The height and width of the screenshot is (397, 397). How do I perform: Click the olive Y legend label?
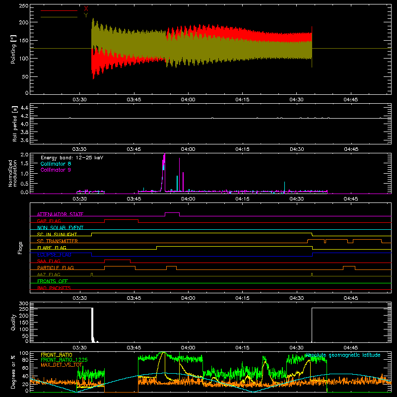pos(86,15)
